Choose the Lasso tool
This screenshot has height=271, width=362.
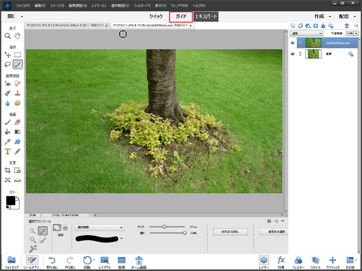pyautogui.click(x=8, y=64)
